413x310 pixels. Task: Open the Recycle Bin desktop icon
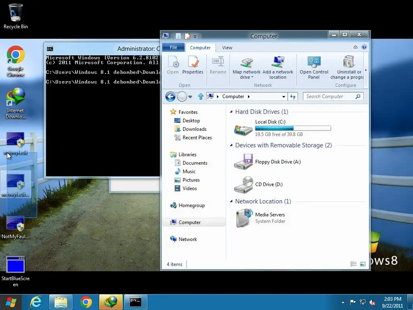point(16,16)
